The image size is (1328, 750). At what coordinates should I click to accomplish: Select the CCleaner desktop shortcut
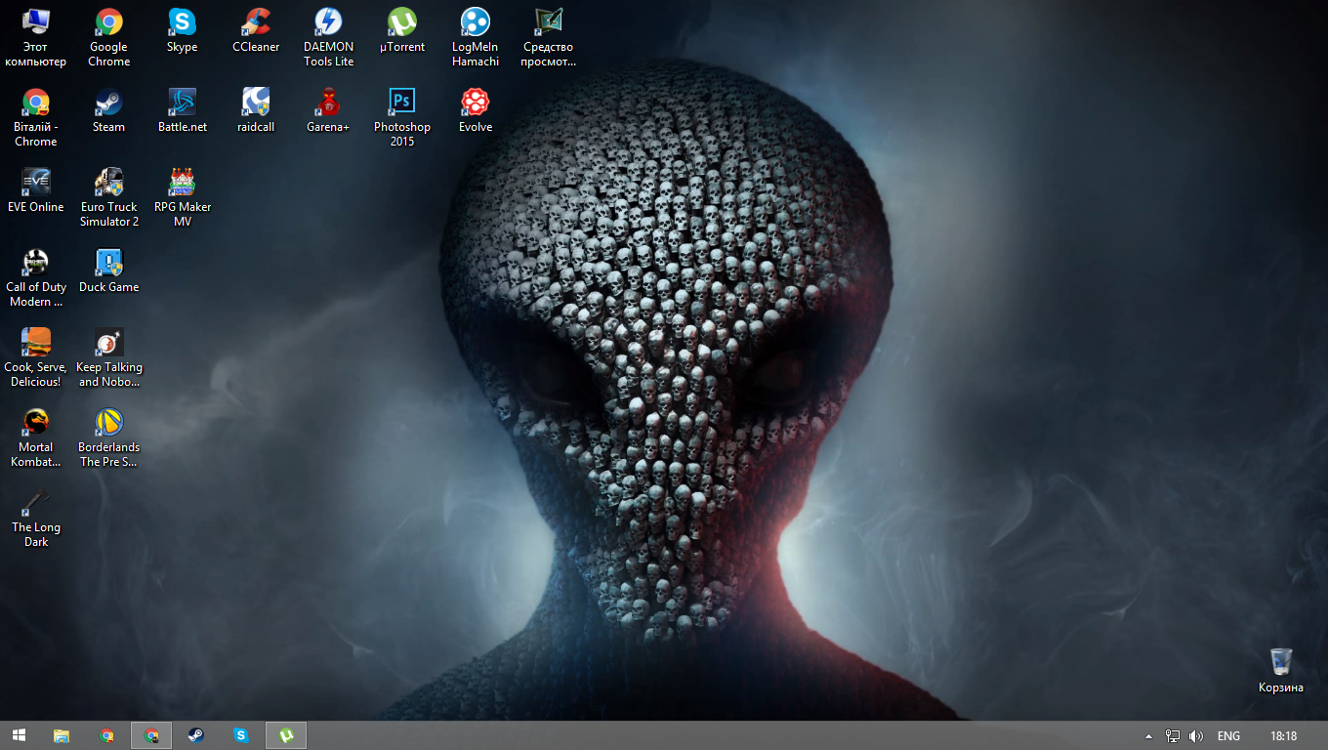pyautogui.click(x=256, y=31)
